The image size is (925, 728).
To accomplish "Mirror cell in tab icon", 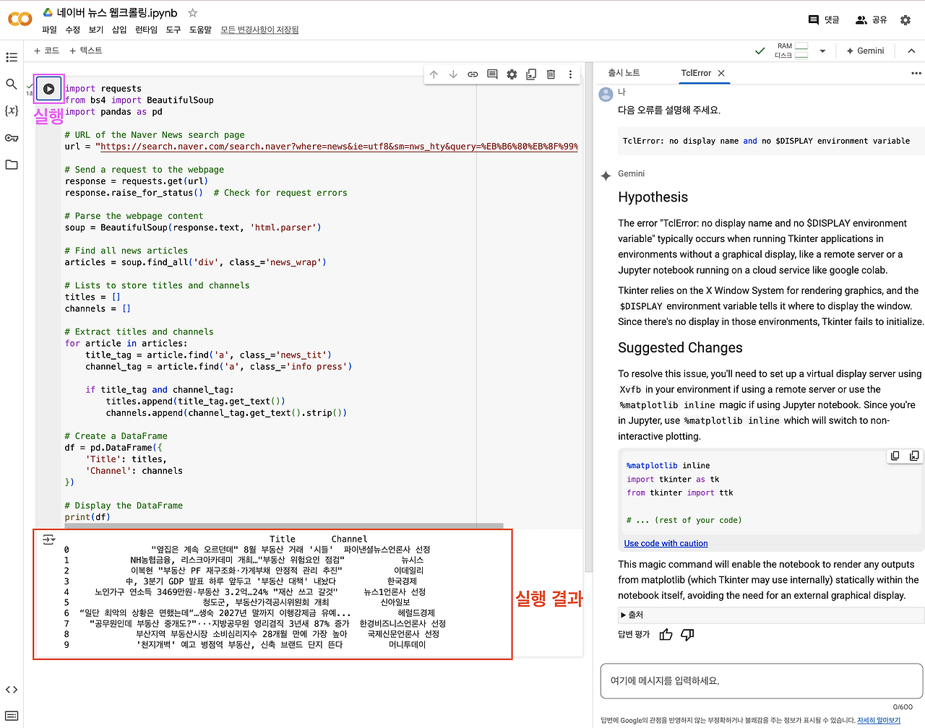I will [531, 74].
